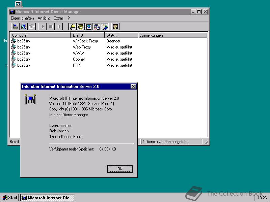Open service Properties from the toolbar icon
270x202 pixels.
coord(32,27)
